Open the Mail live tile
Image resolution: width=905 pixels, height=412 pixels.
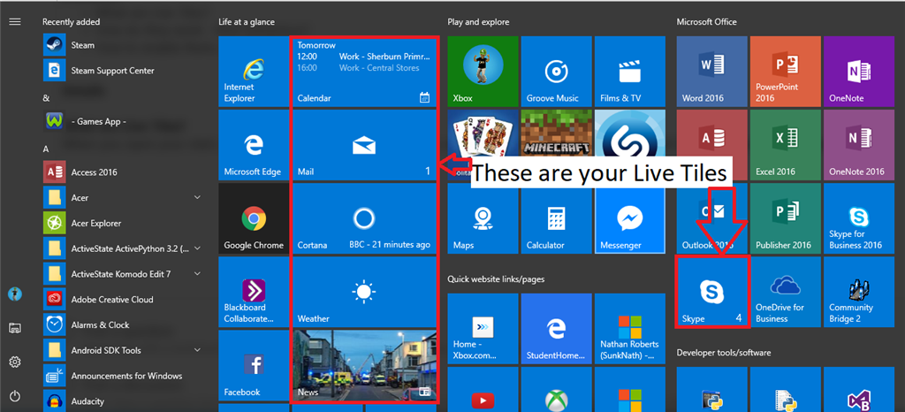pyautogui.click(x=363, y=145)
